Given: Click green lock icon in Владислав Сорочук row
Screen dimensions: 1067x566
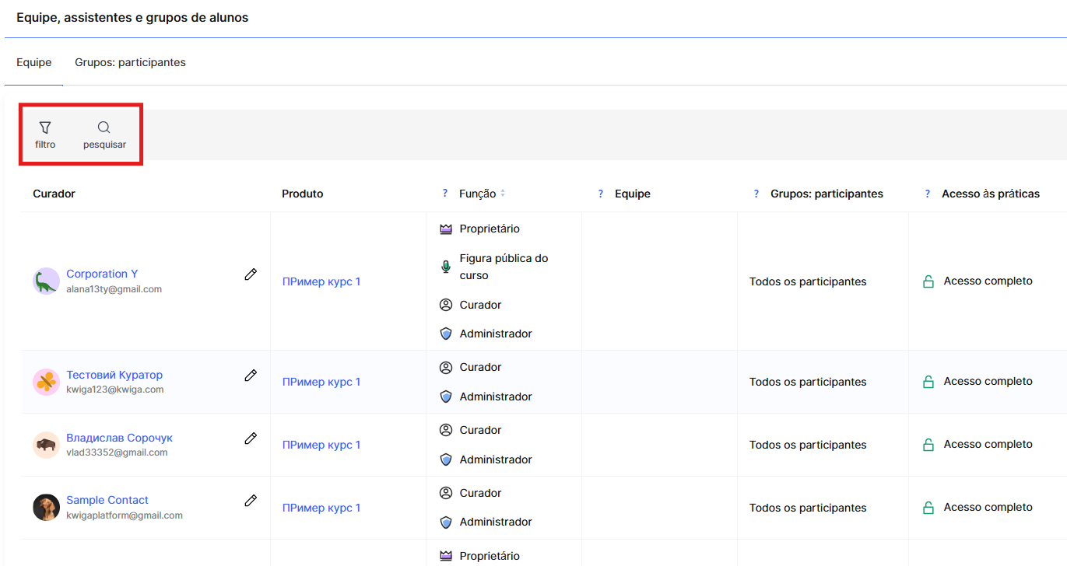Looking at the screenshot, I should coord(928,445).
